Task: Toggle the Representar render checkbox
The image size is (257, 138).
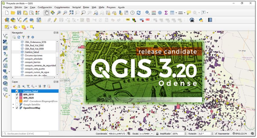Action: point(216,134)
